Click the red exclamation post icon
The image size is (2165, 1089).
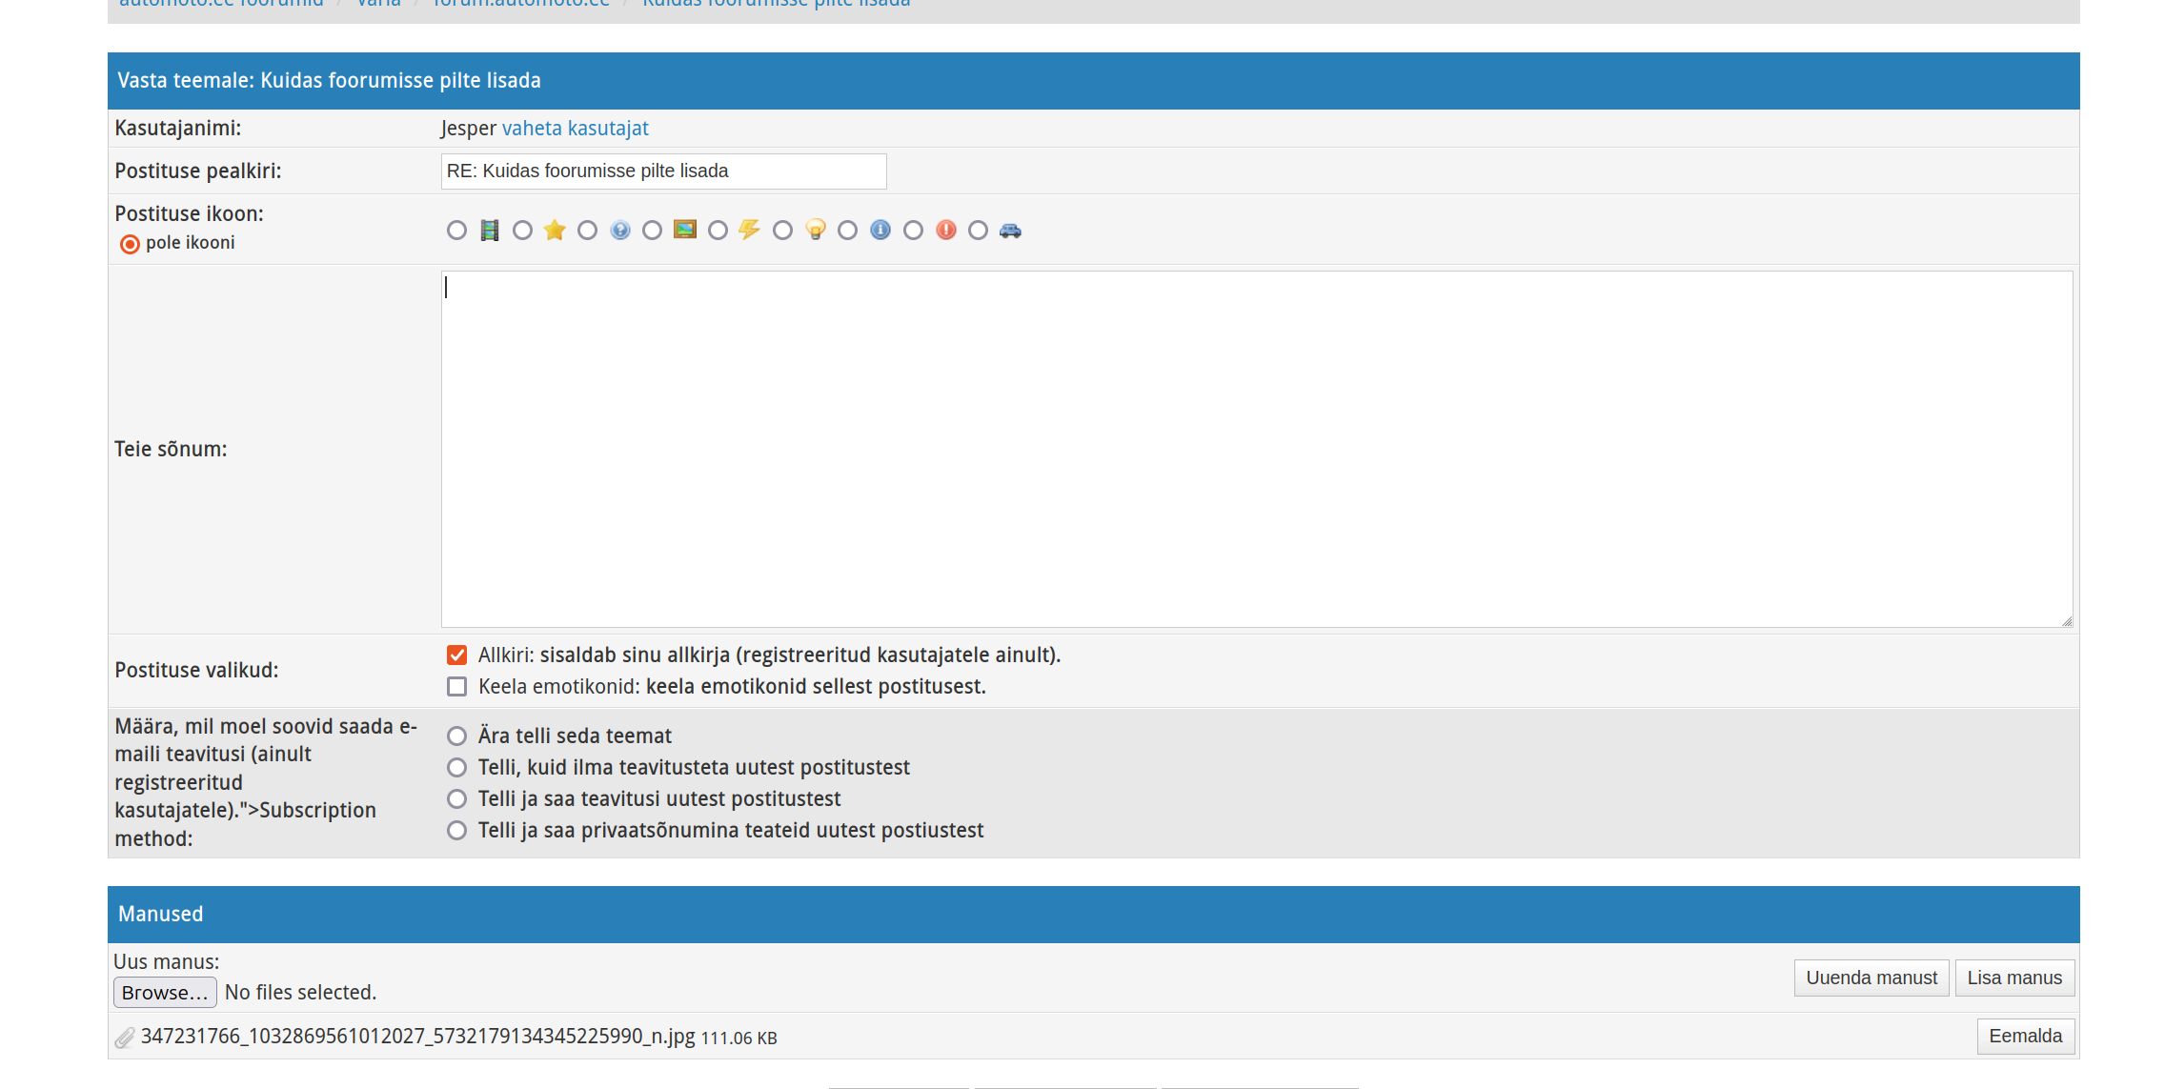tap(946, 230)
